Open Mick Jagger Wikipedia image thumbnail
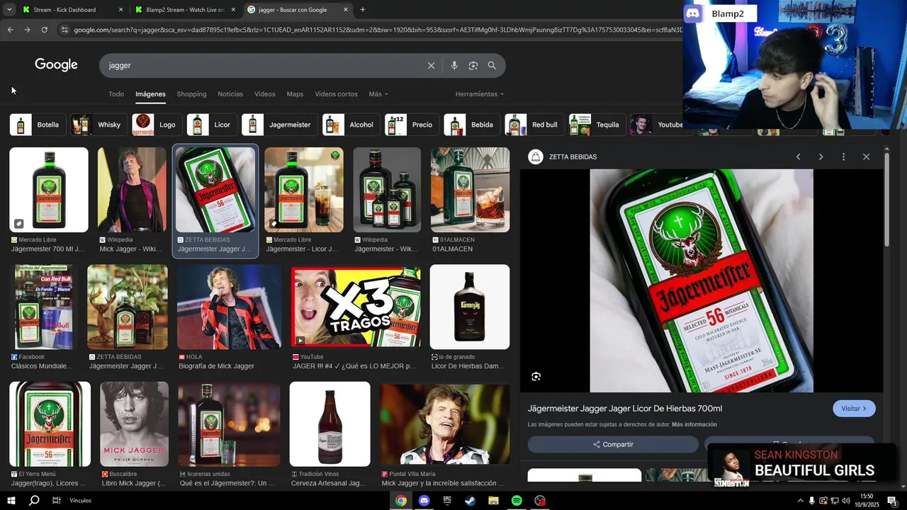907x510 pixels. [x=132, y=190]
